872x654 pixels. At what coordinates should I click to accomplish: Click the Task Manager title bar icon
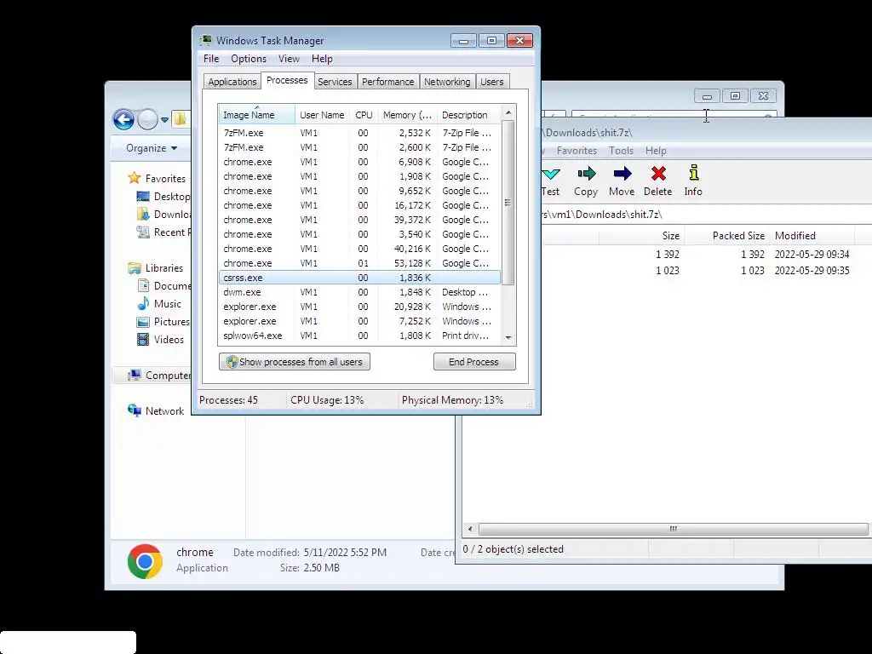click(206, 40)
